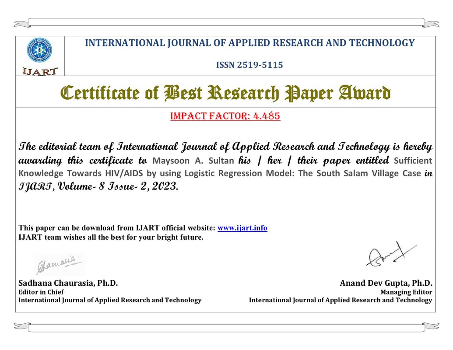Click the Managing Editor title
Image resolution: width=453 pixels, height=350 pixels.
click(406, 292)
